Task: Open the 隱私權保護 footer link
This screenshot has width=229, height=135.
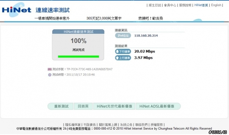Action: point(73,125)
